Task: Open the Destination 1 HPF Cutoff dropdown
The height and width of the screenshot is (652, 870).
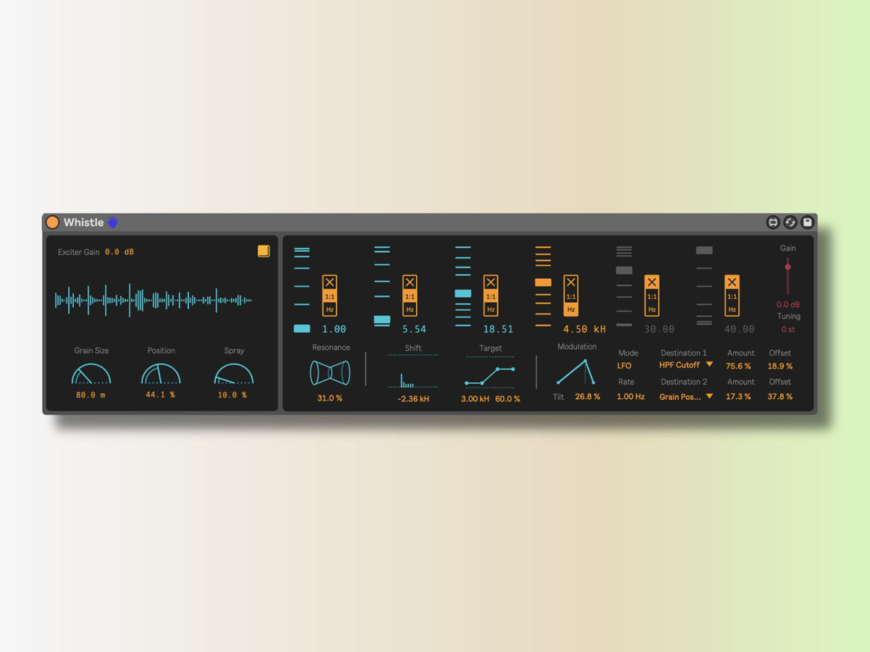Action: click(686, 365)
